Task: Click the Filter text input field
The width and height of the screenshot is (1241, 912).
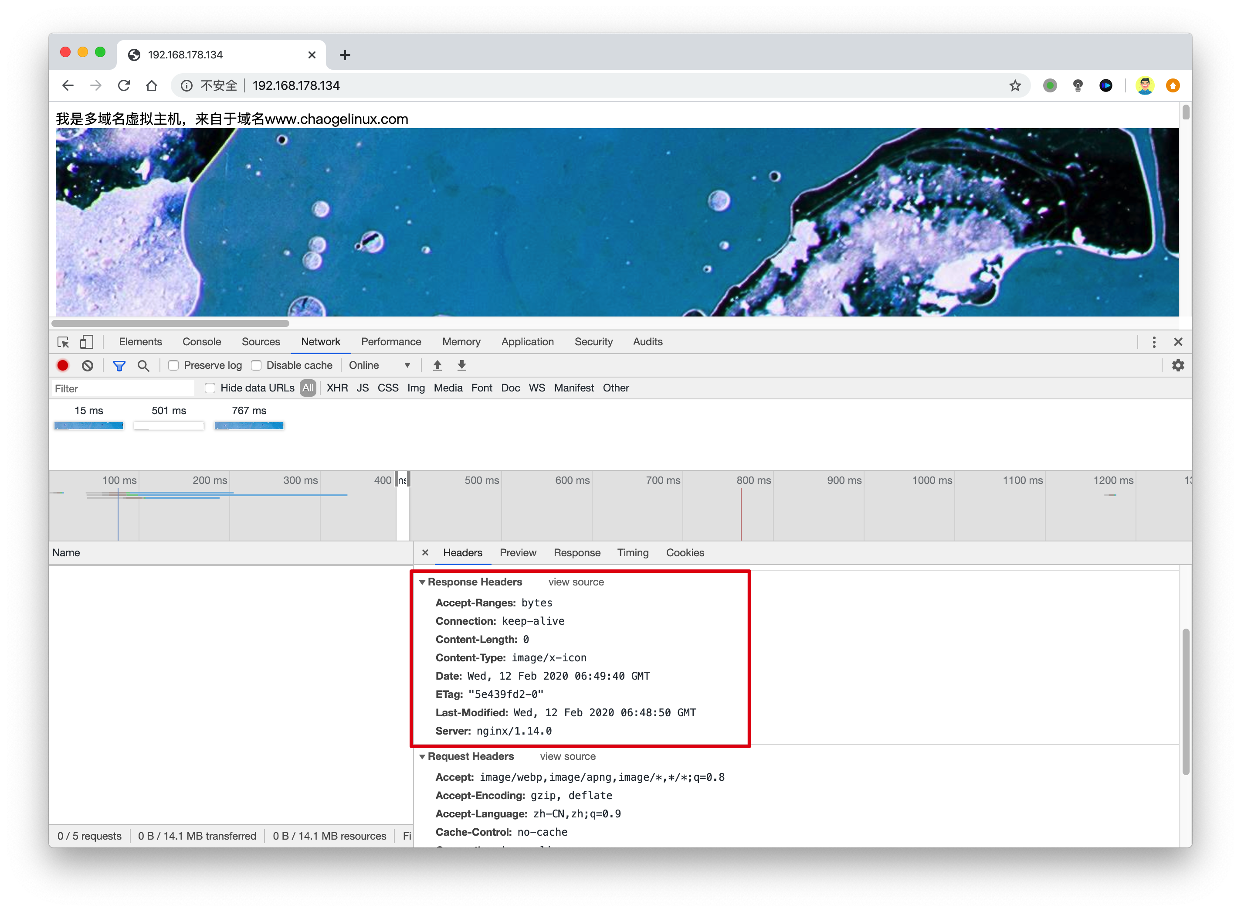Action: tap(123, 389)
